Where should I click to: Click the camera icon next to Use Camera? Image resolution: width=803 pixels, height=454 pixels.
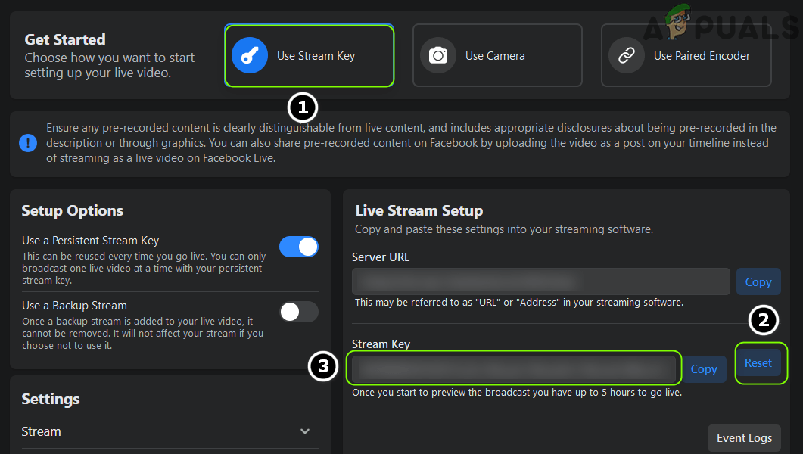tap(438, 54)
